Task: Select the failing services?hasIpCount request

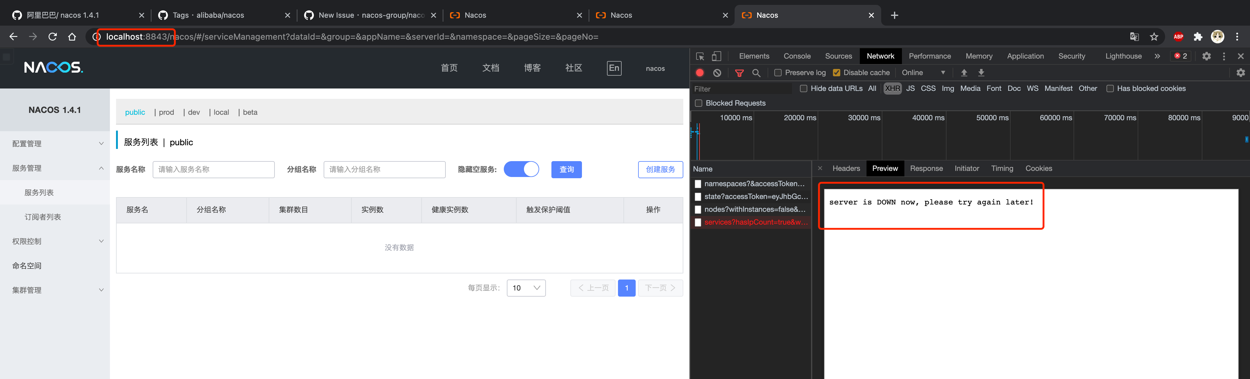Action: tap(755, 222)
